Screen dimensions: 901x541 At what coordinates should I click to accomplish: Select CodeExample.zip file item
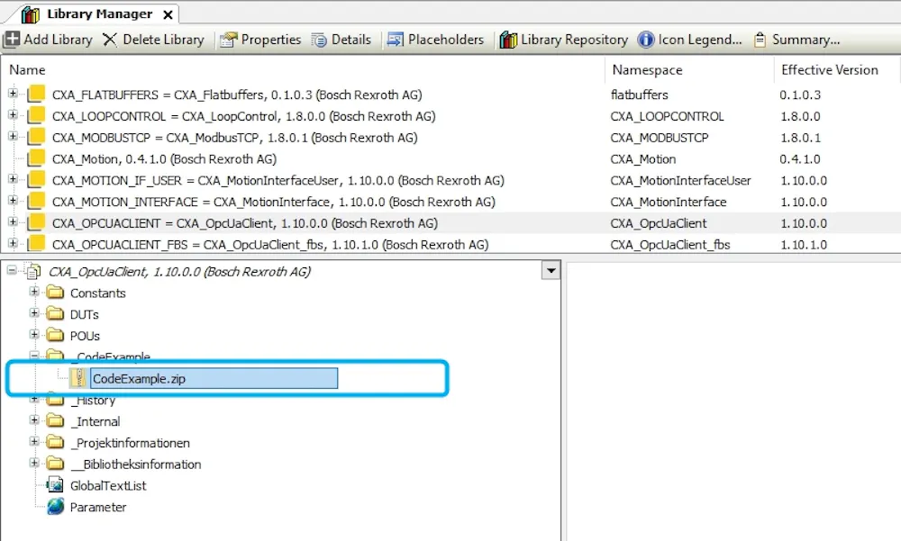(x=214, y=378)
